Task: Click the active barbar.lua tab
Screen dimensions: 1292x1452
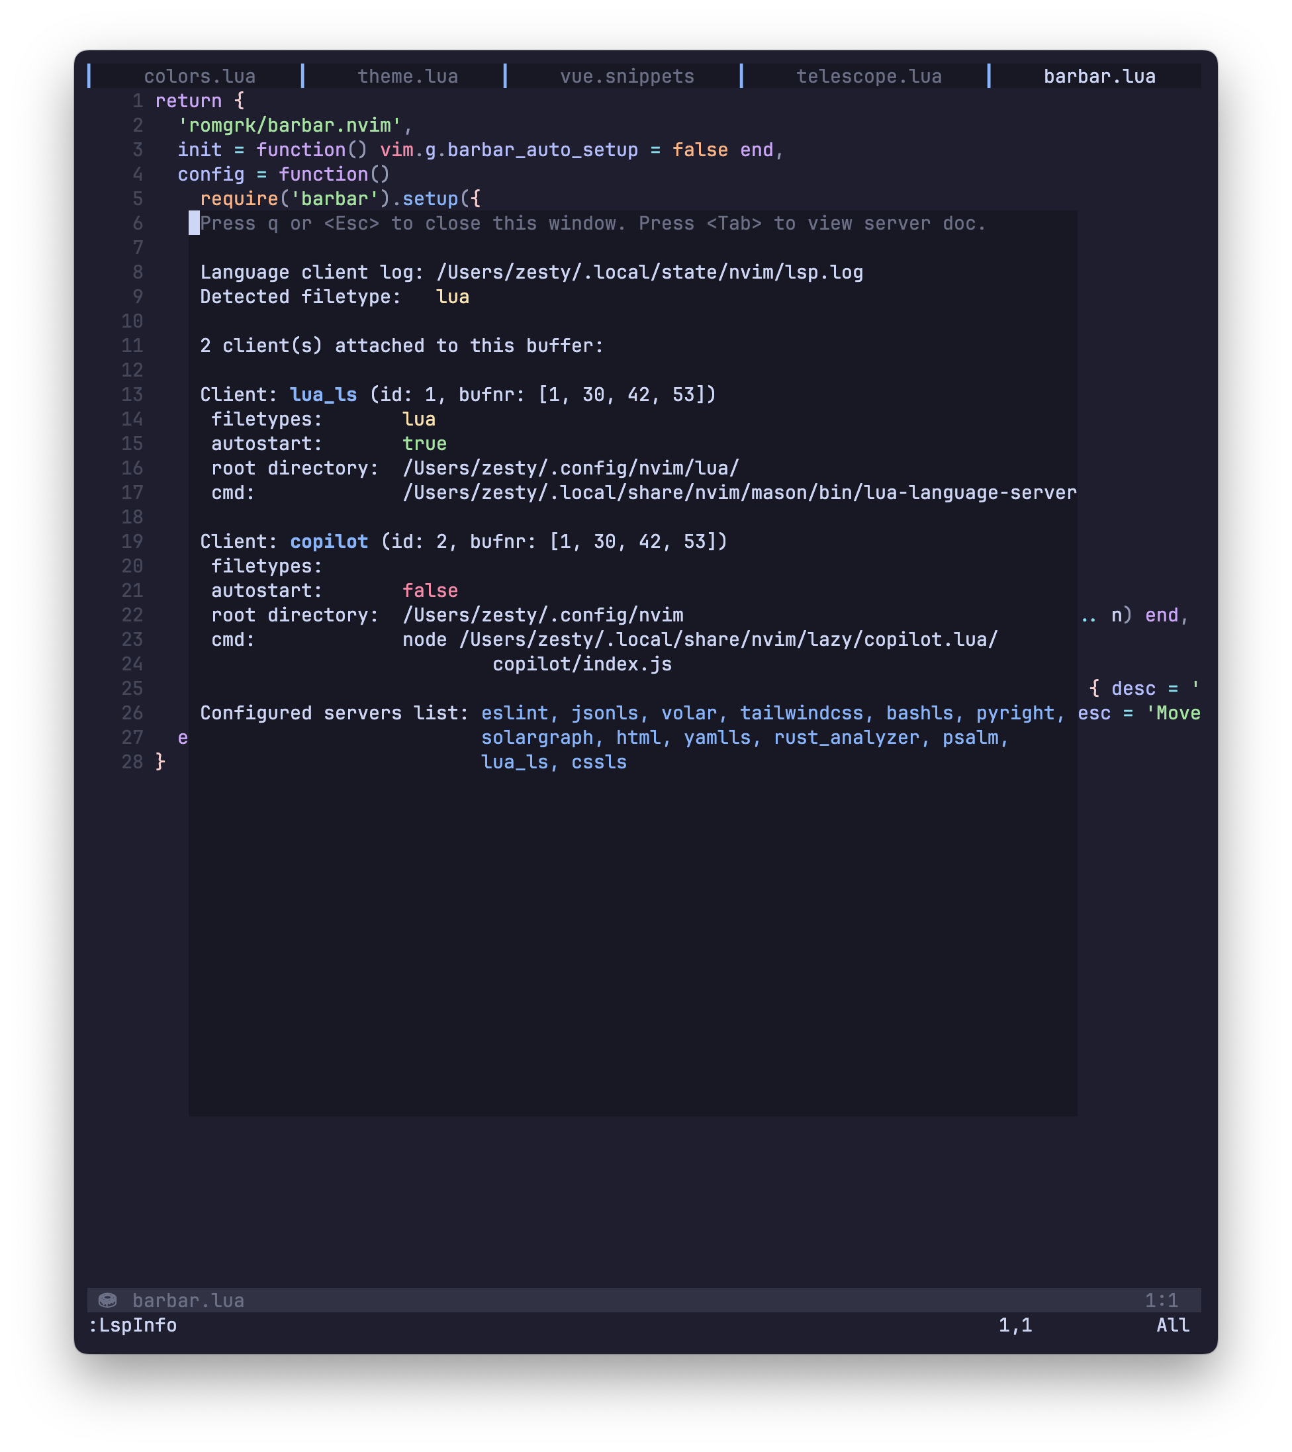Action: 1099,76
